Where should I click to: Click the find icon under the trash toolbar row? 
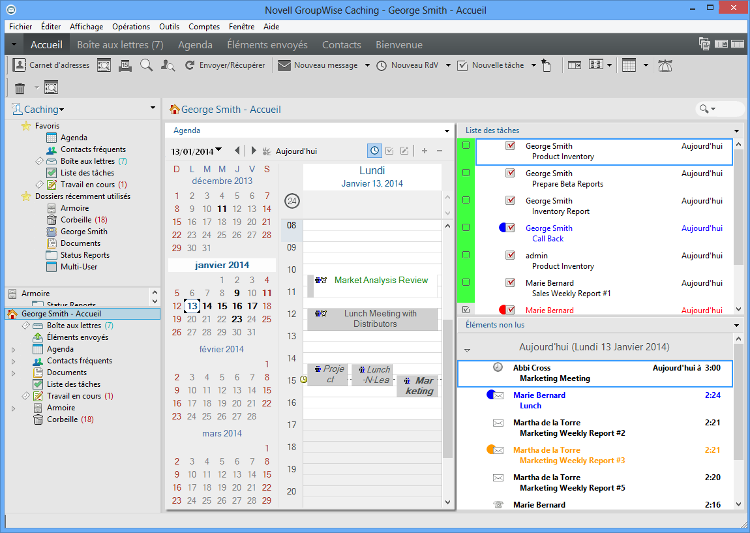(51, 88)
